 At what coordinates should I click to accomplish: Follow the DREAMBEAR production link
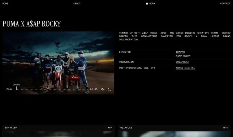(182, 62)
